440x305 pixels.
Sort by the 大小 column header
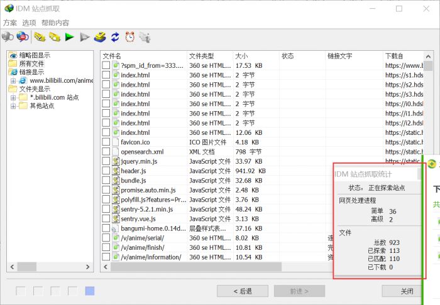pos(256,56)
